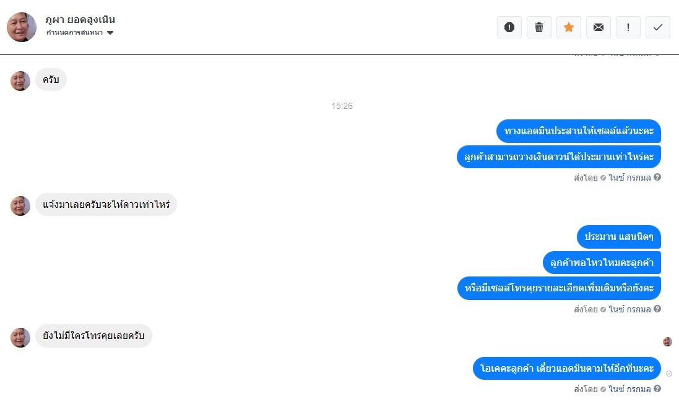
Task: Mark conversation unread with envelope icon
Action: pos(599,27)
